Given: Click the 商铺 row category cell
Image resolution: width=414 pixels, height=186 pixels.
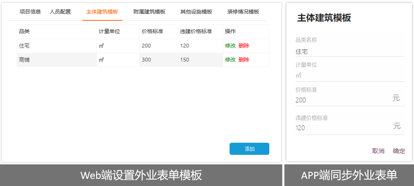Looking at the screenshot, I should pyautogui.click(x=24, y=60).
